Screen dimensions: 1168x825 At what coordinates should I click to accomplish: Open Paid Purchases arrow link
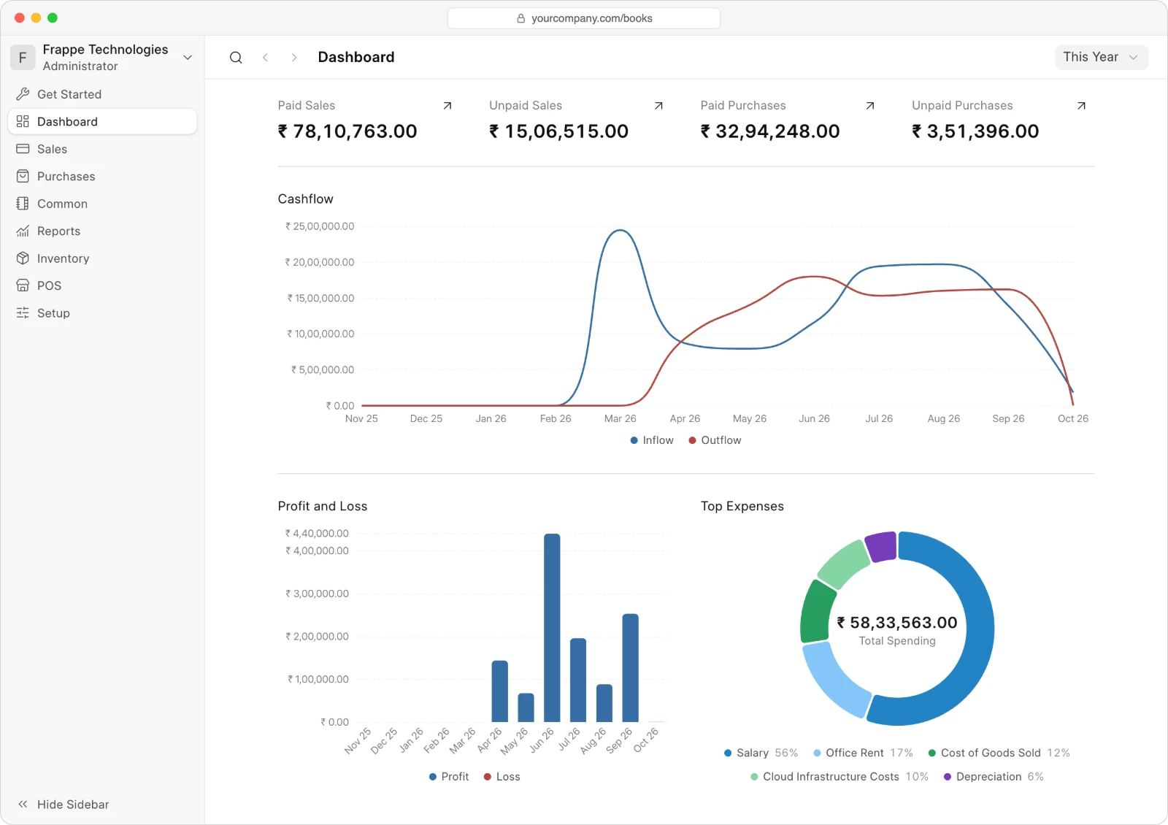870,106
